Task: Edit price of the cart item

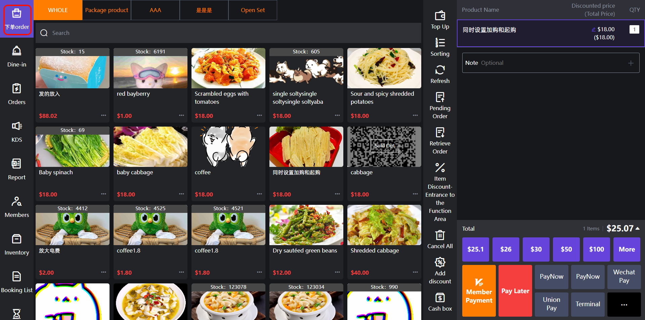Action: coord(593,30)
